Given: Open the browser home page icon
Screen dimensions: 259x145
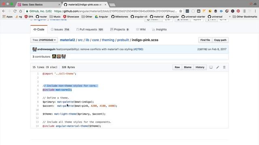Looking at the screenshot, I should pyautogui.click(x=21, y=11).
